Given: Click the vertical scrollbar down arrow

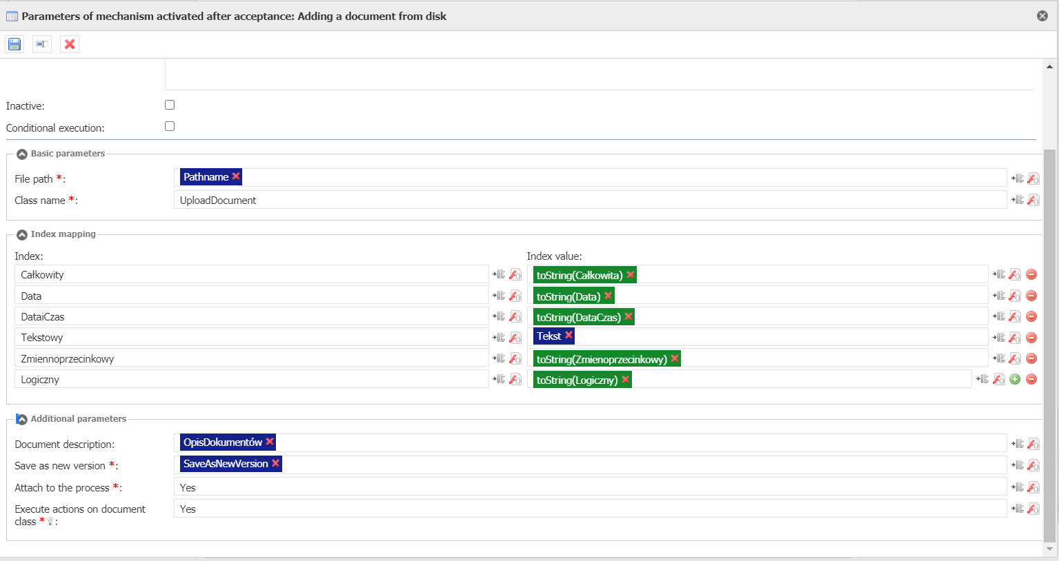Looking at the screenshot, I should coord(1050,549).
